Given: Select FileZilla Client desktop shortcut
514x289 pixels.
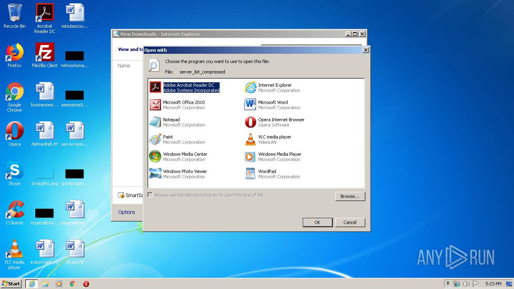Looking at the screenshot, I should 45,55.
